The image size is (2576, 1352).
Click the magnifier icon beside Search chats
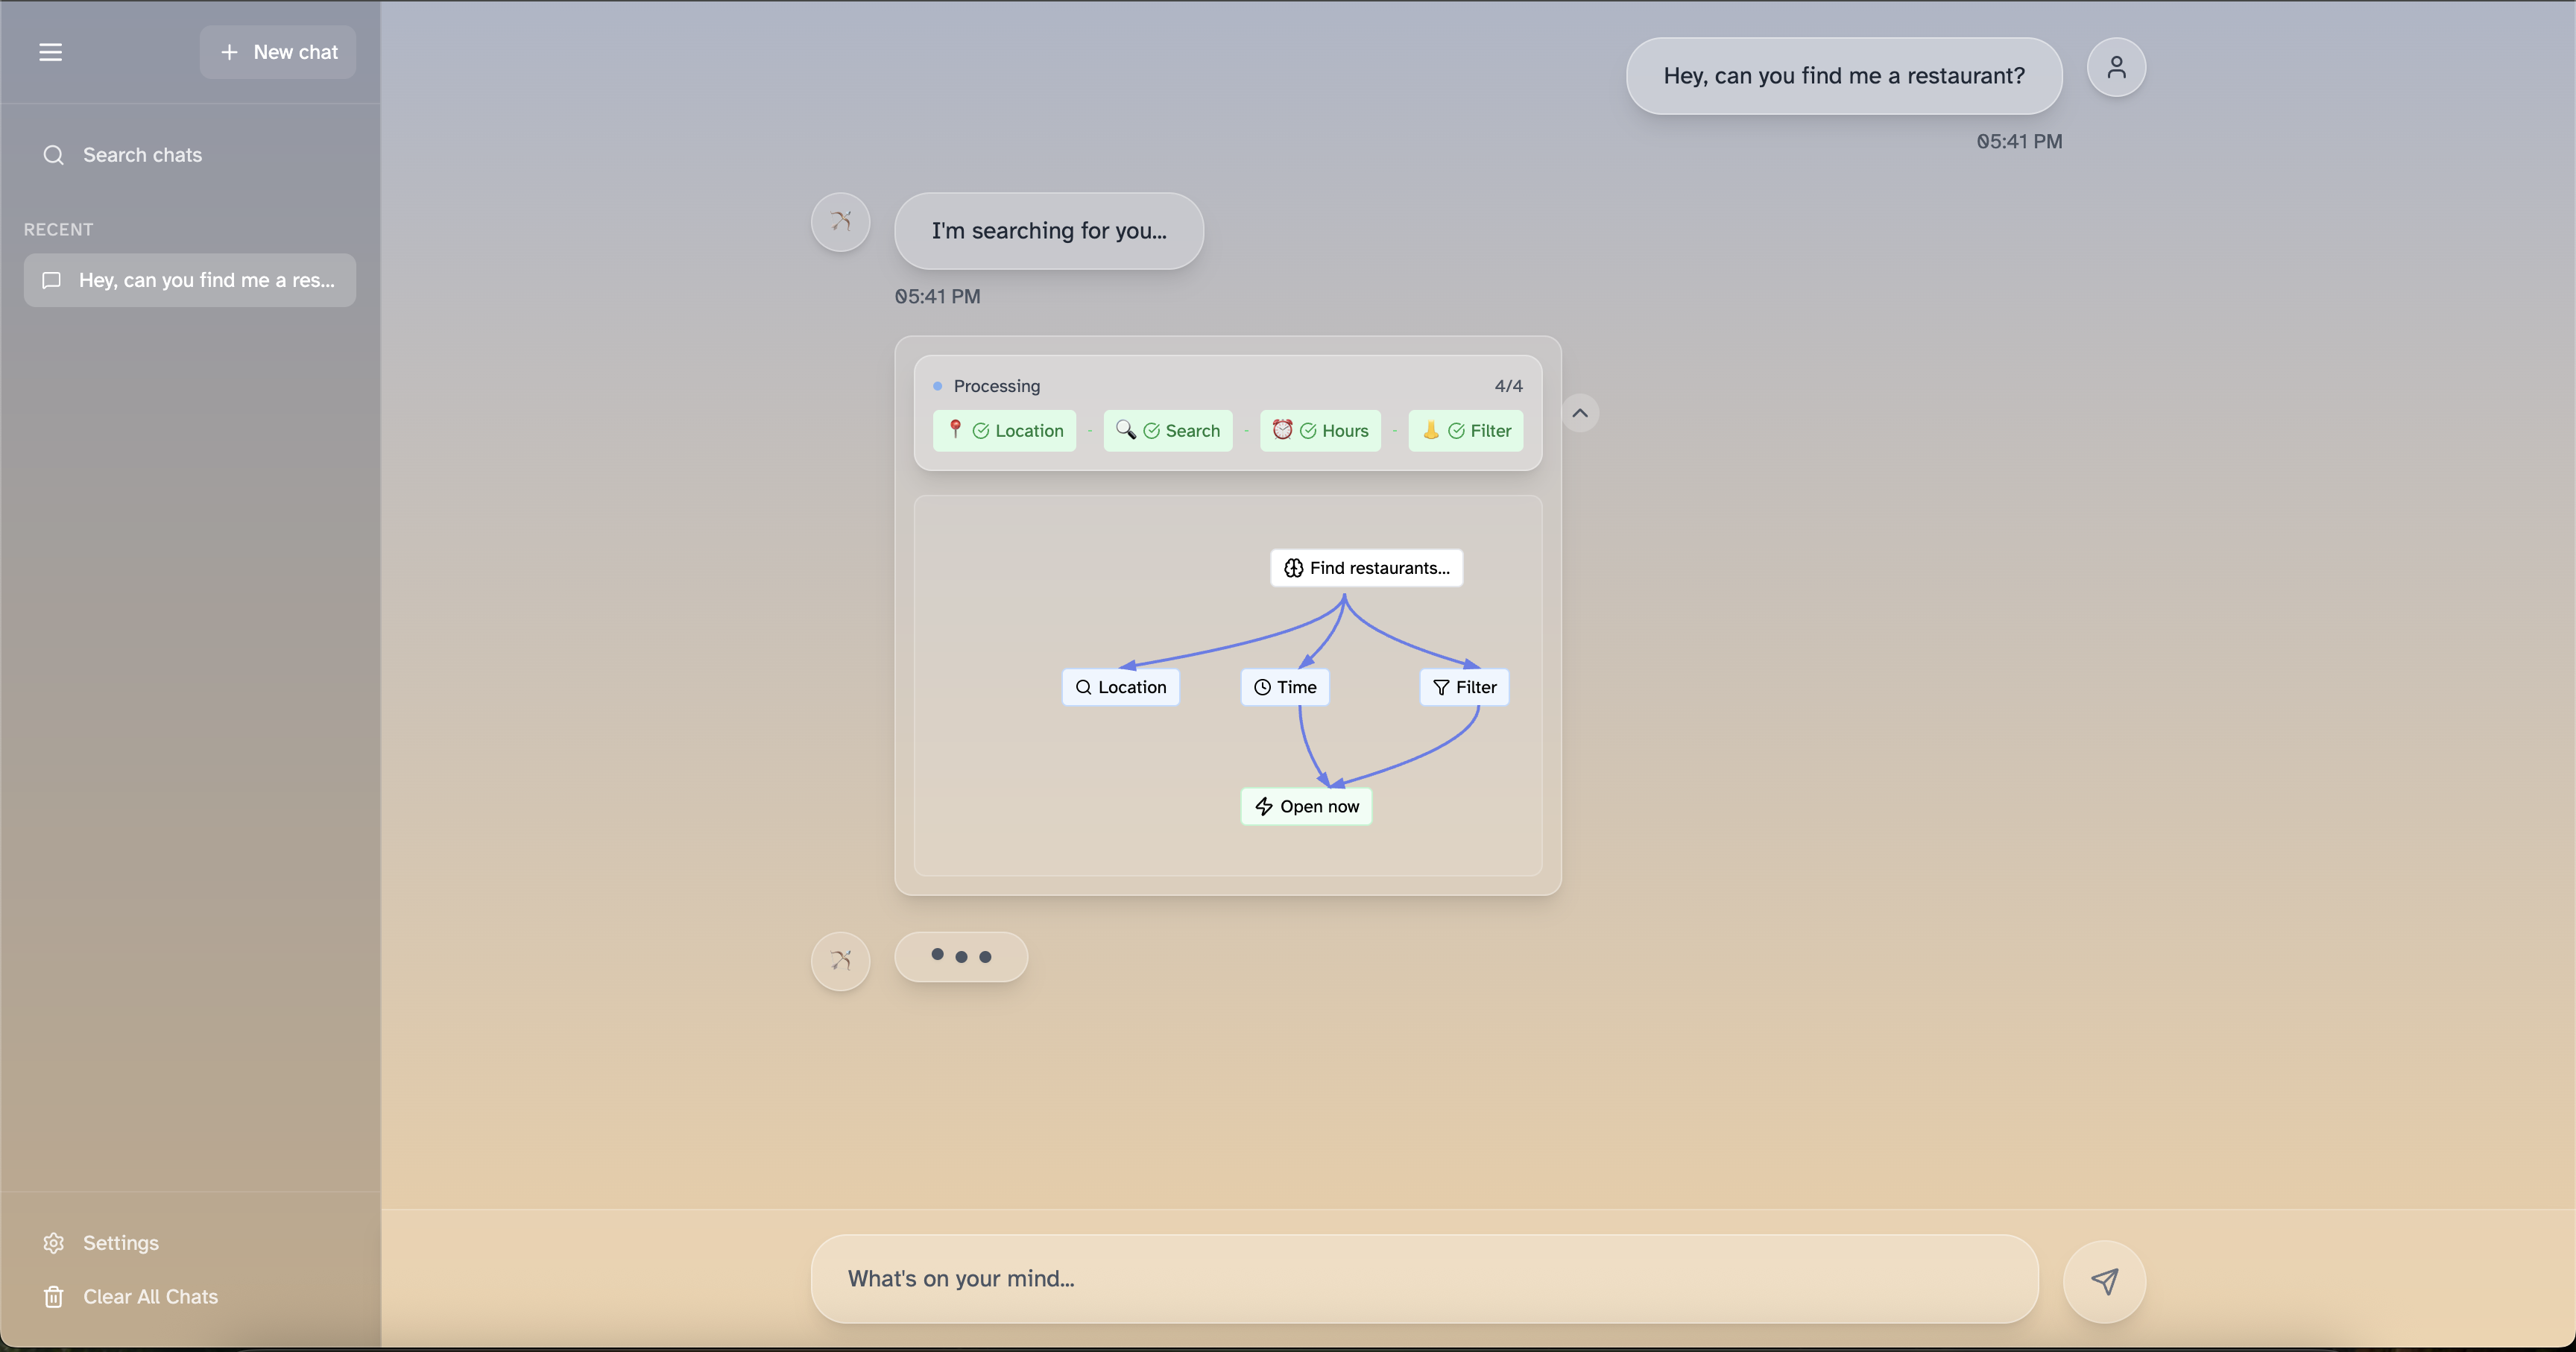[x=54, y=155]
